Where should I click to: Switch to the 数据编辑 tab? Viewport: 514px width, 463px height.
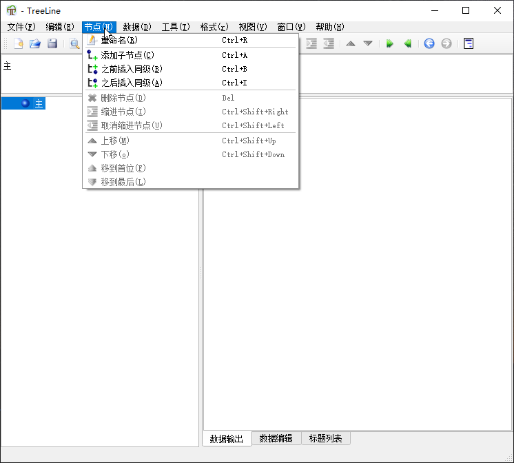276,438
